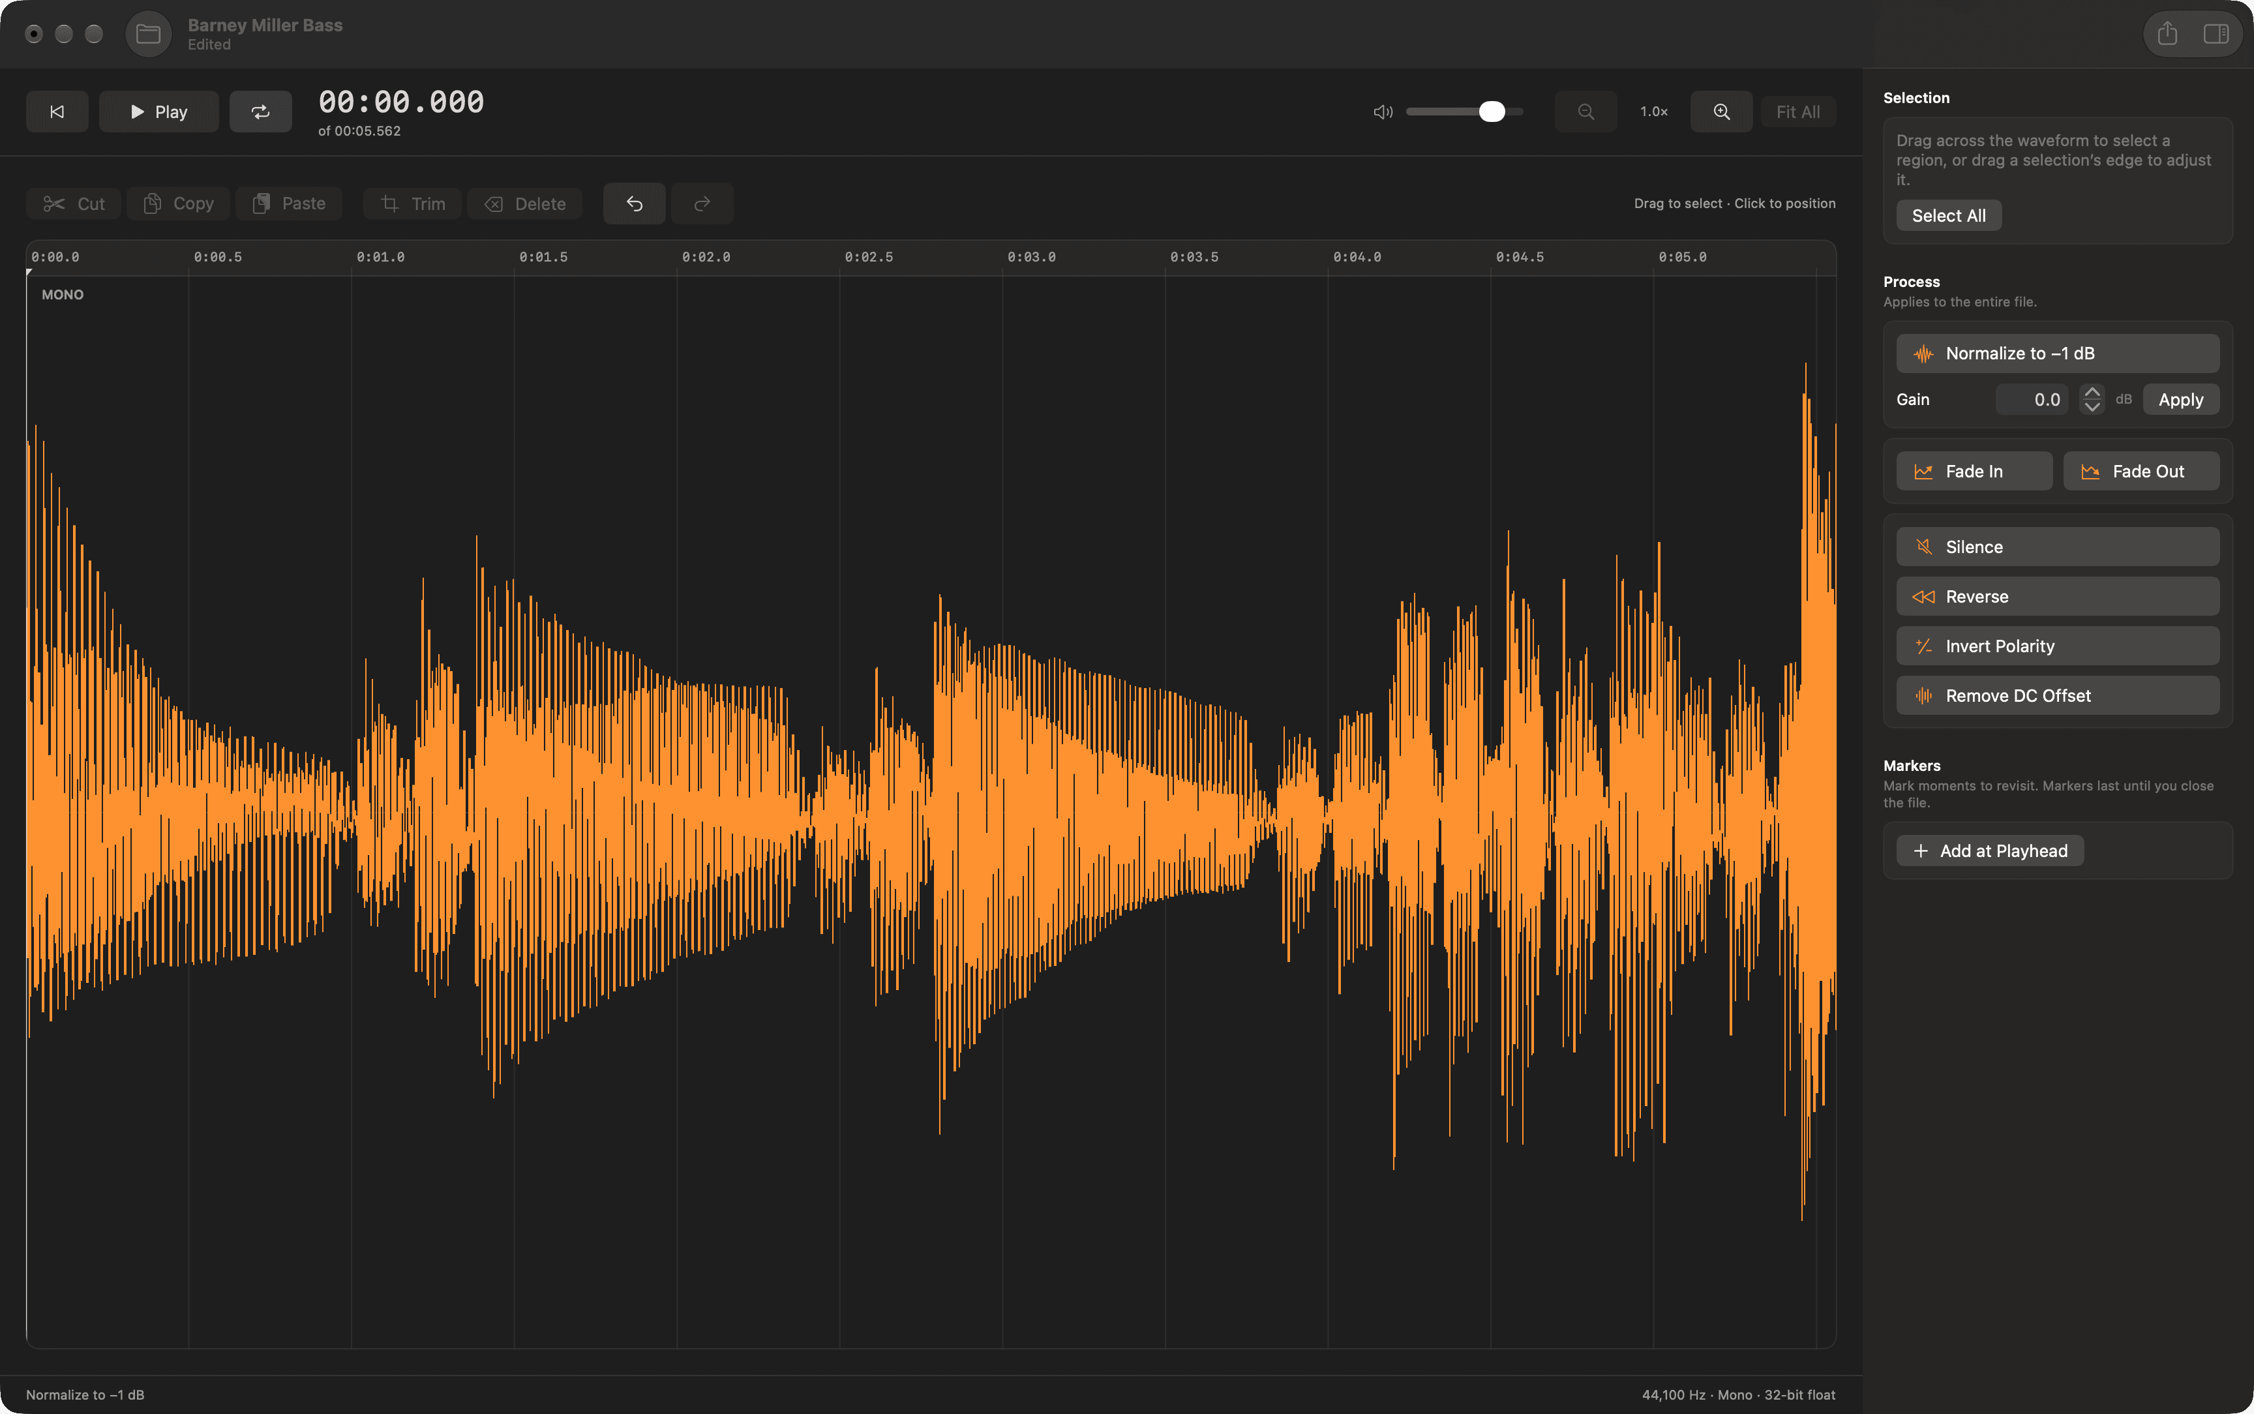Click the undo arrow button

click(x=634, y=203)
